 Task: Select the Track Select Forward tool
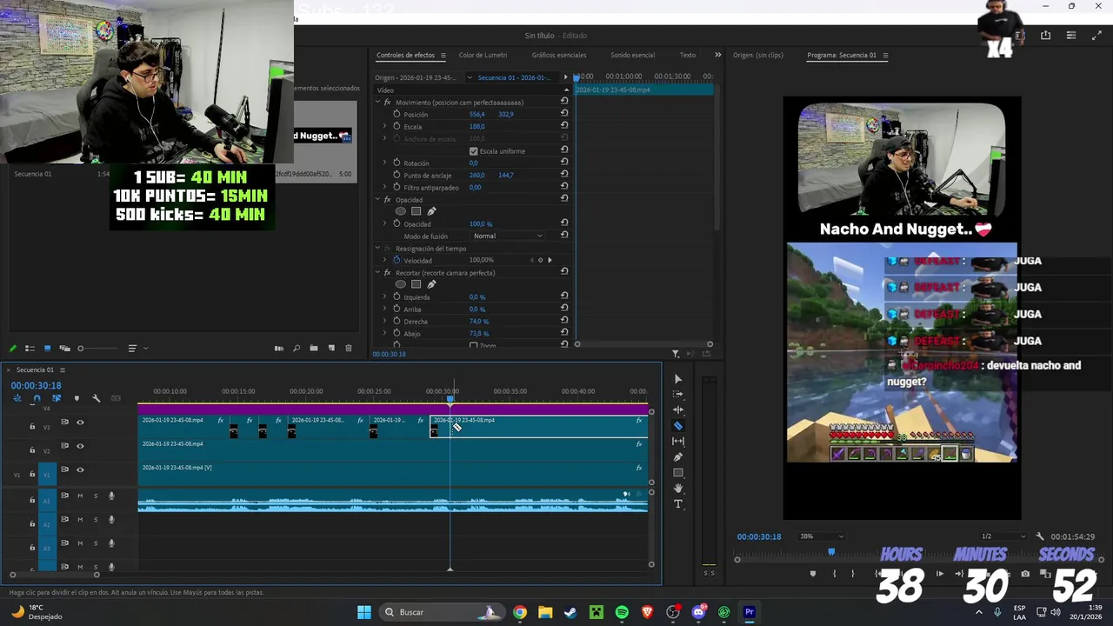point(678,395)
